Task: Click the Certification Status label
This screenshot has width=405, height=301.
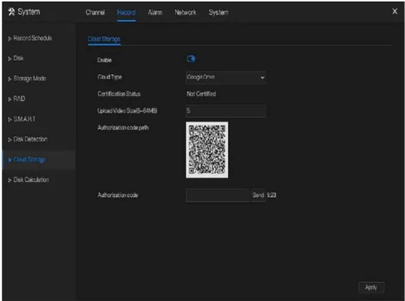Action: [119, 94]
